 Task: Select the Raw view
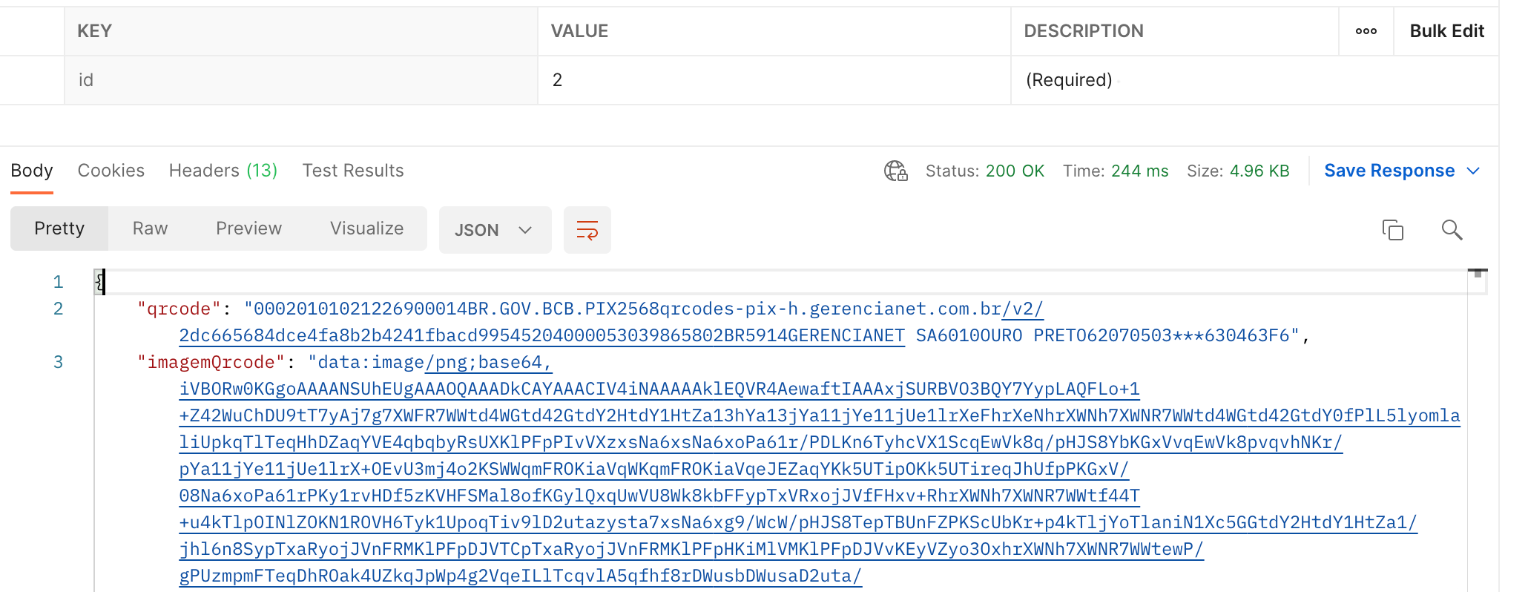[x=150, y=228]
